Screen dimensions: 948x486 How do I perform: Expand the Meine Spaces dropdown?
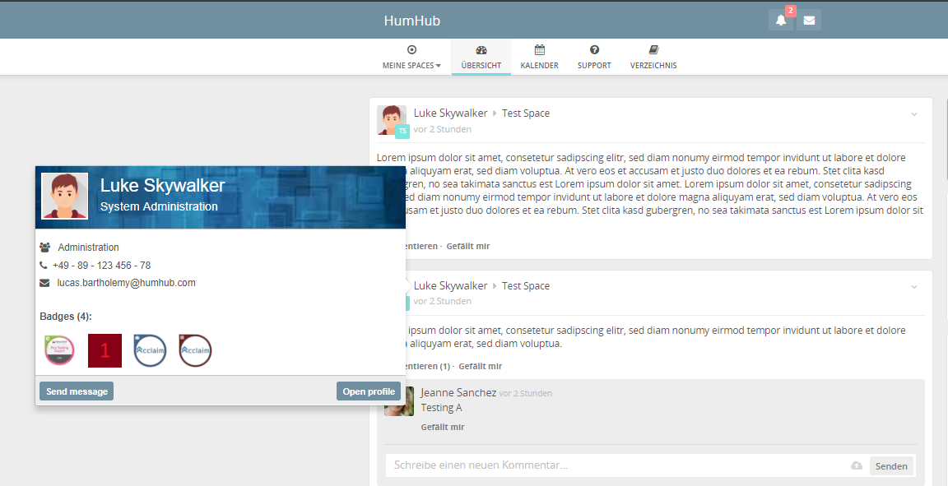click(411, 57)
